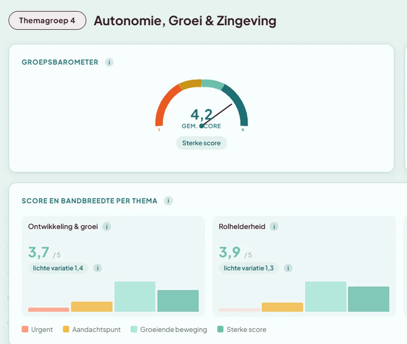The image size is (407, 344).
Task: Click info icon beside Ontwikkeling & groei
Action: click(107, 226)
